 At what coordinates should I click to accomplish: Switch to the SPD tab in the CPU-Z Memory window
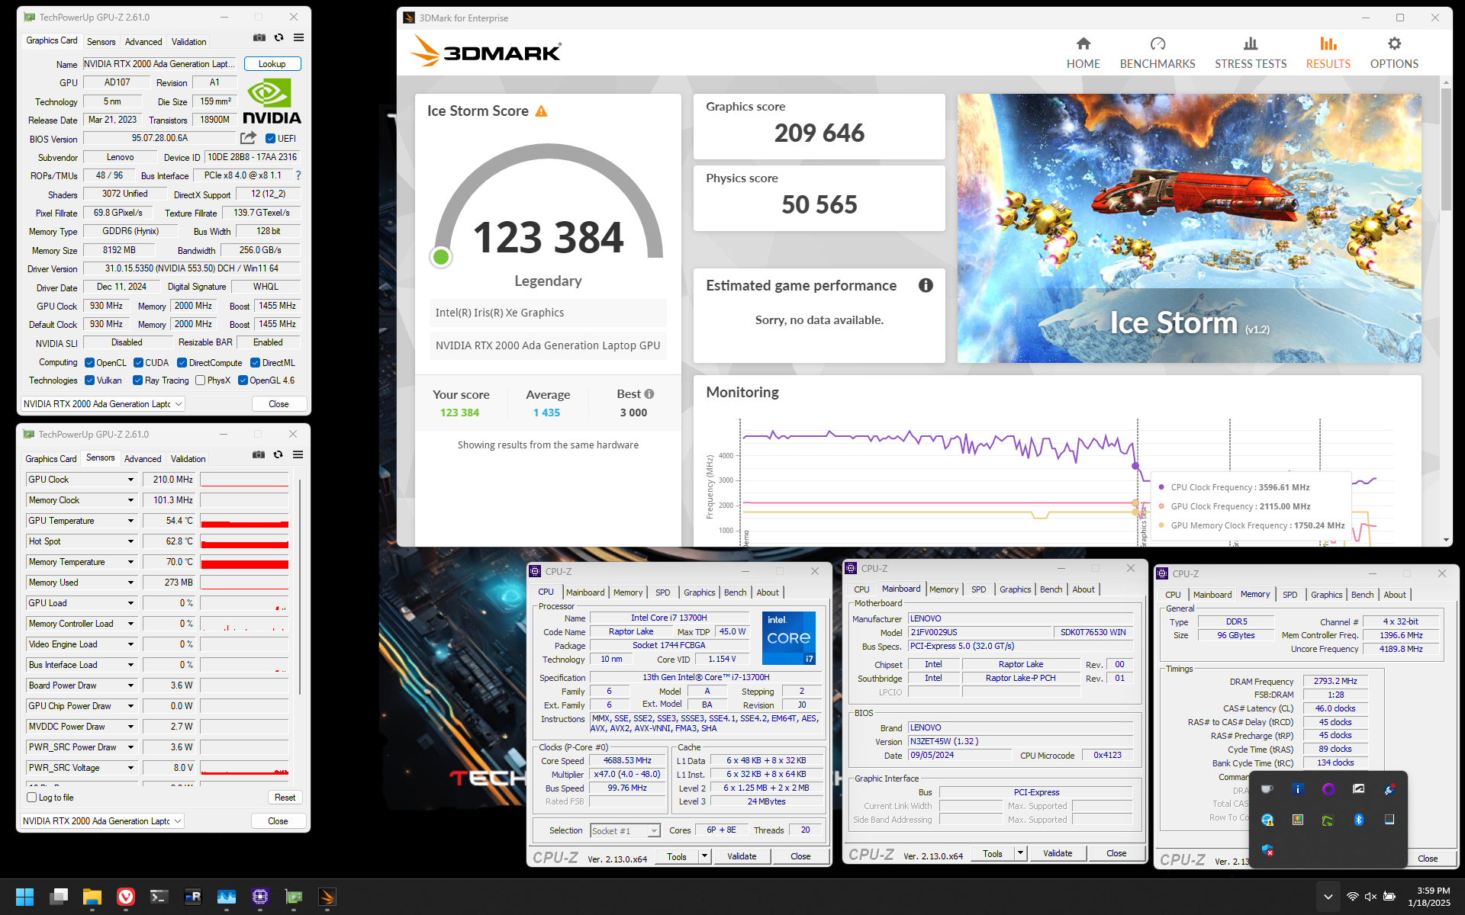1290,595
